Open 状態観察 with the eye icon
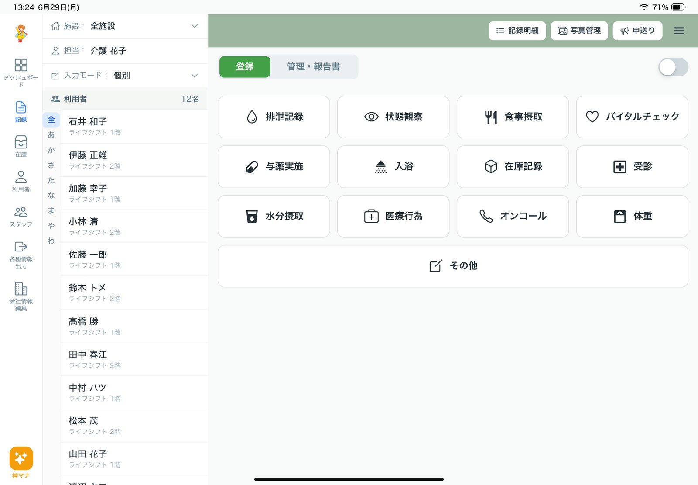Viewport: 698px width, 485px height. coord(393,117)
